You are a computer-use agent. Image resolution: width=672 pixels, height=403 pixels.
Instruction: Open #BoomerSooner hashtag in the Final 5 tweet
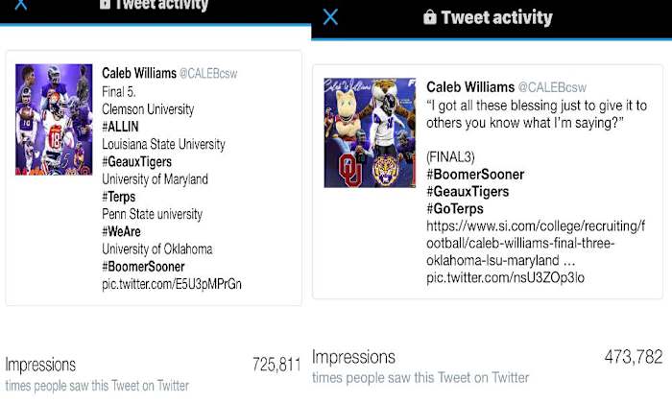point(143,266)
